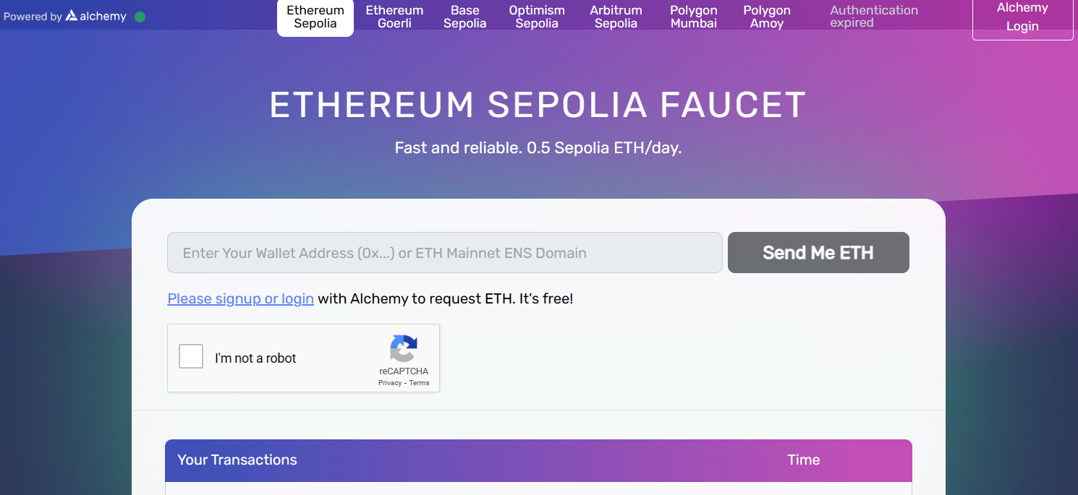
Task: Click the Your Transactions column header
Action: (x=237, y=460)
